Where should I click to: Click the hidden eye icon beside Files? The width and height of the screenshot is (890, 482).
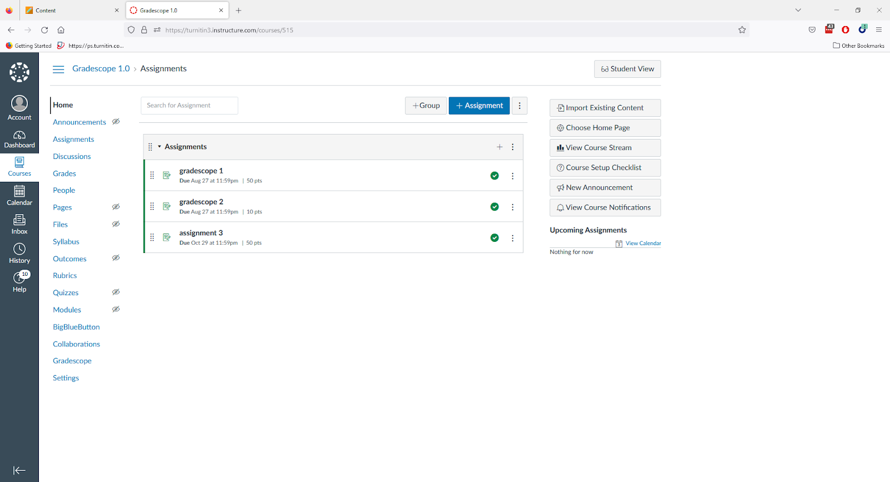[116, 224]
